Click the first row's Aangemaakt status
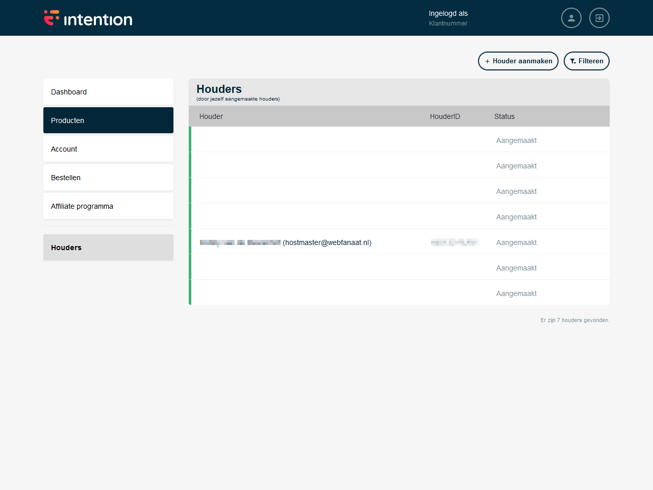This screenshot has height=490, width=653. coord(516,140)
